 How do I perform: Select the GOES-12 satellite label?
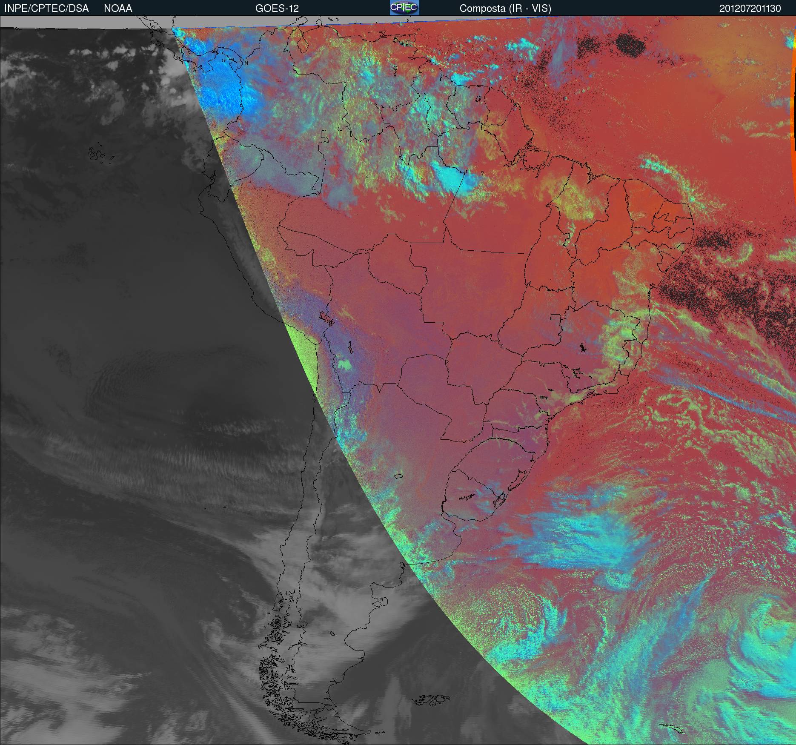click(277, 9)
